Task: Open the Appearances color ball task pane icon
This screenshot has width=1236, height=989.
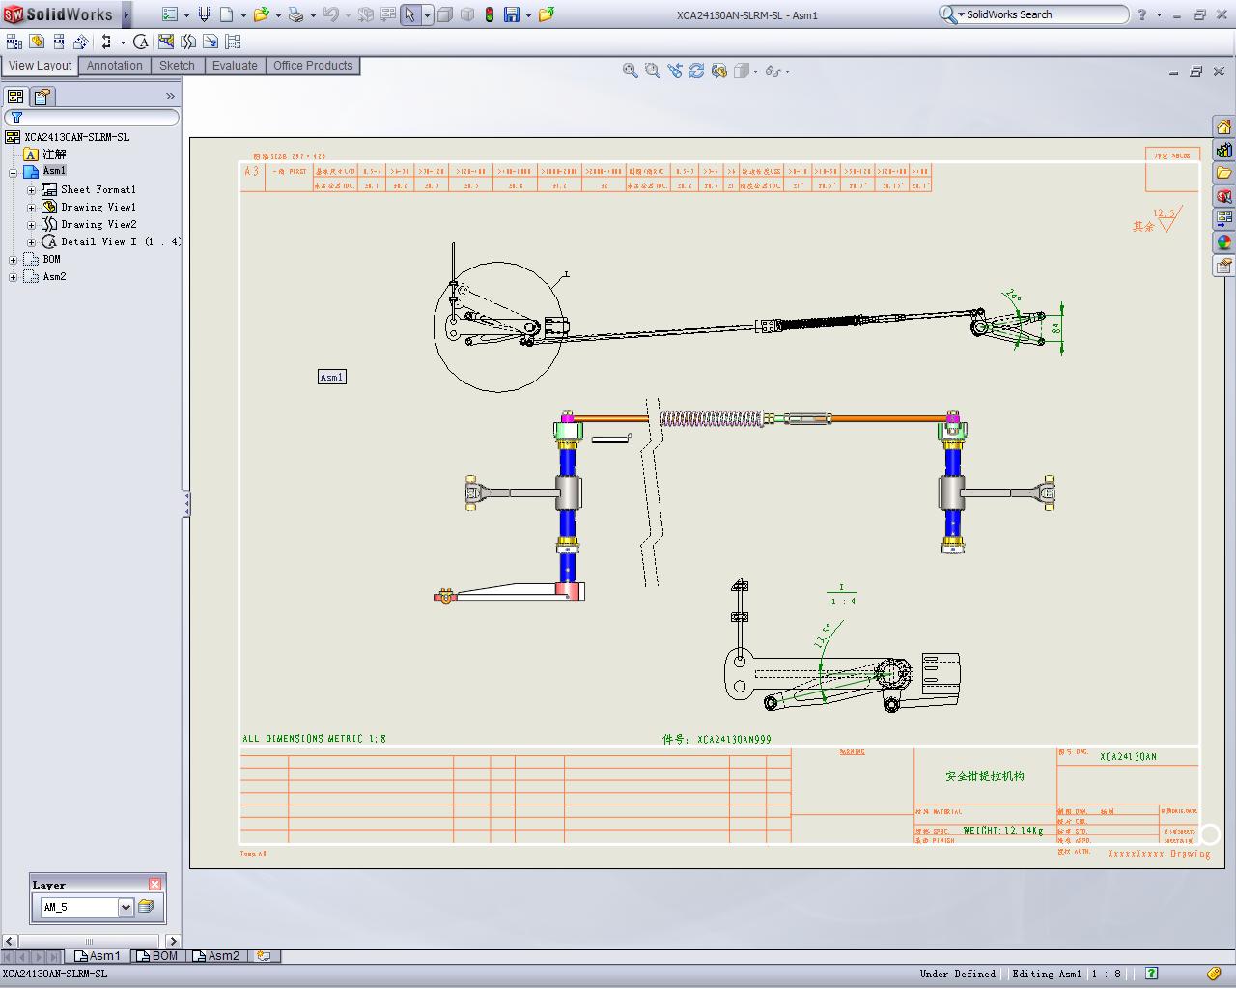Action: point(1224,242)
